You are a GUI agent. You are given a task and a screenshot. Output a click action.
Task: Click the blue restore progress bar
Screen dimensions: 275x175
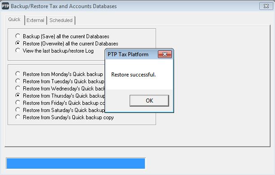76,163
